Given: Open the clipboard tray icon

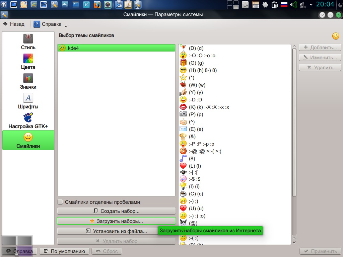Looking at the screenshot, I should (275, 5).
